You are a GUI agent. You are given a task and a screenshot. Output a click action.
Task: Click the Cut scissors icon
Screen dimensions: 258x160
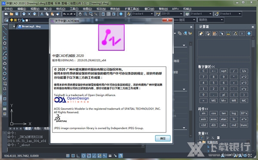tap(42, 14)
